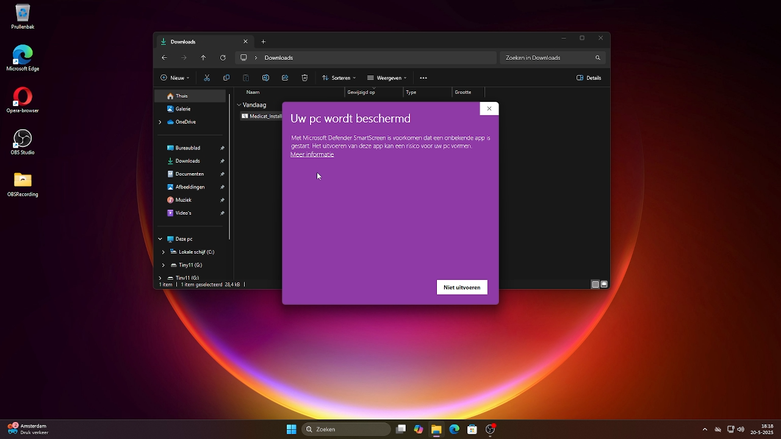Click the chevron before Downloads in address bar

[x=256, y=58]
